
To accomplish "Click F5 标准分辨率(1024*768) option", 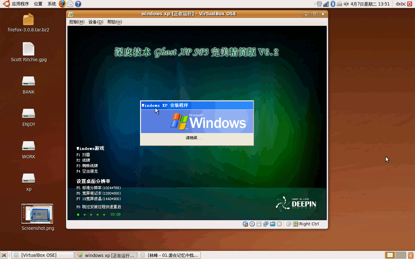I will click(x=99, y=188).
